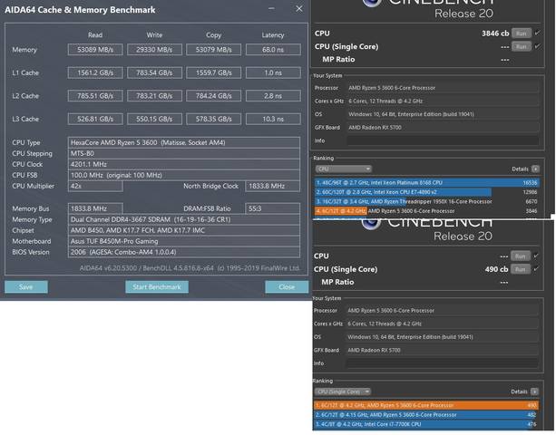Toggle Single Core checkbox in upper Cinebench

pos(536,45)
